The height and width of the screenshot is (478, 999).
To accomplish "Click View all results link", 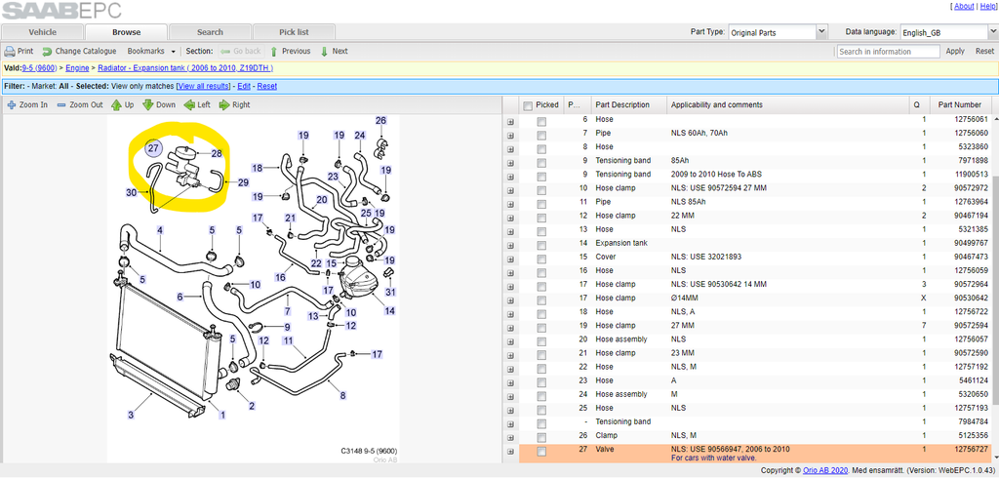I will click(203, 86).
